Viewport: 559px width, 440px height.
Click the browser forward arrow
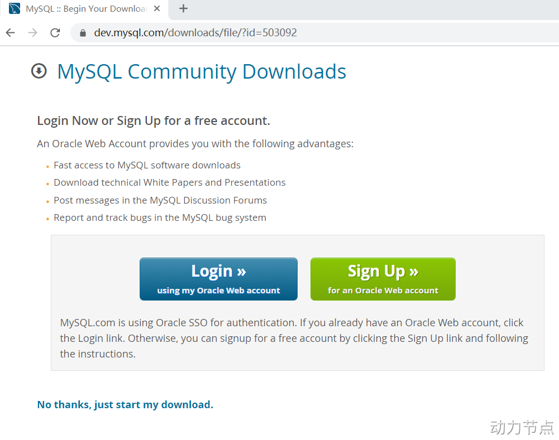[33, 33]
